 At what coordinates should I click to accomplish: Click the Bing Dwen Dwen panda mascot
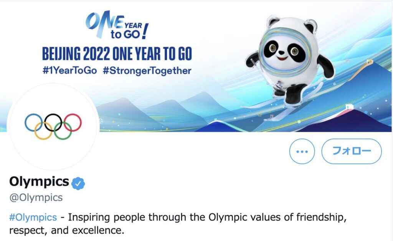click(x=290, y=60)
